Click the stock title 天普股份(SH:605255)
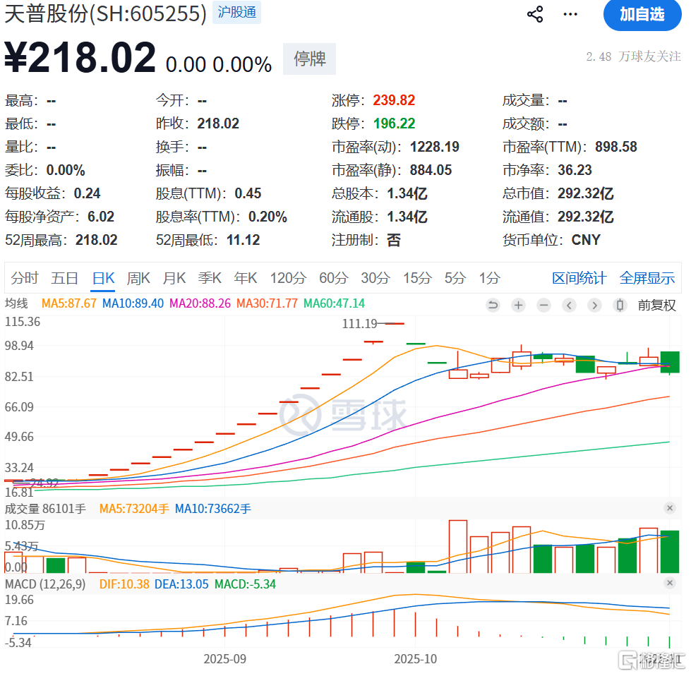This screenshot has width=691, height=676. [x=105, y=13]
